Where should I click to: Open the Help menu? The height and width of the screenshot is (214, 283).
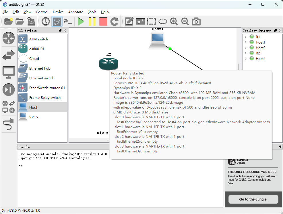(105, 12)
